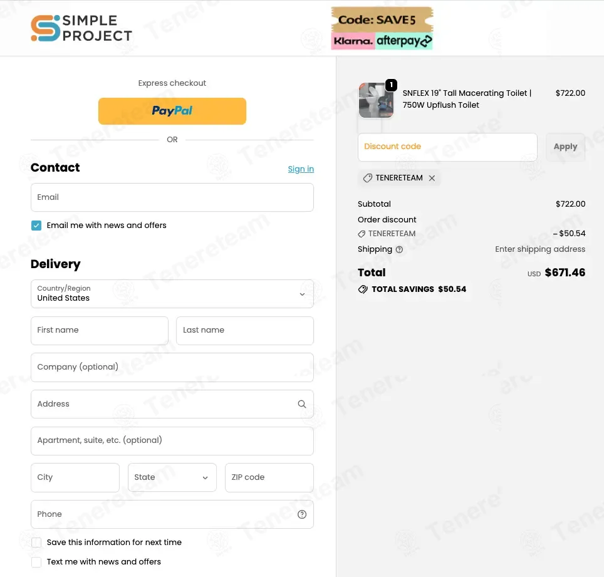
Task: Enable Save this information for next time
Action: click(36, 543)
